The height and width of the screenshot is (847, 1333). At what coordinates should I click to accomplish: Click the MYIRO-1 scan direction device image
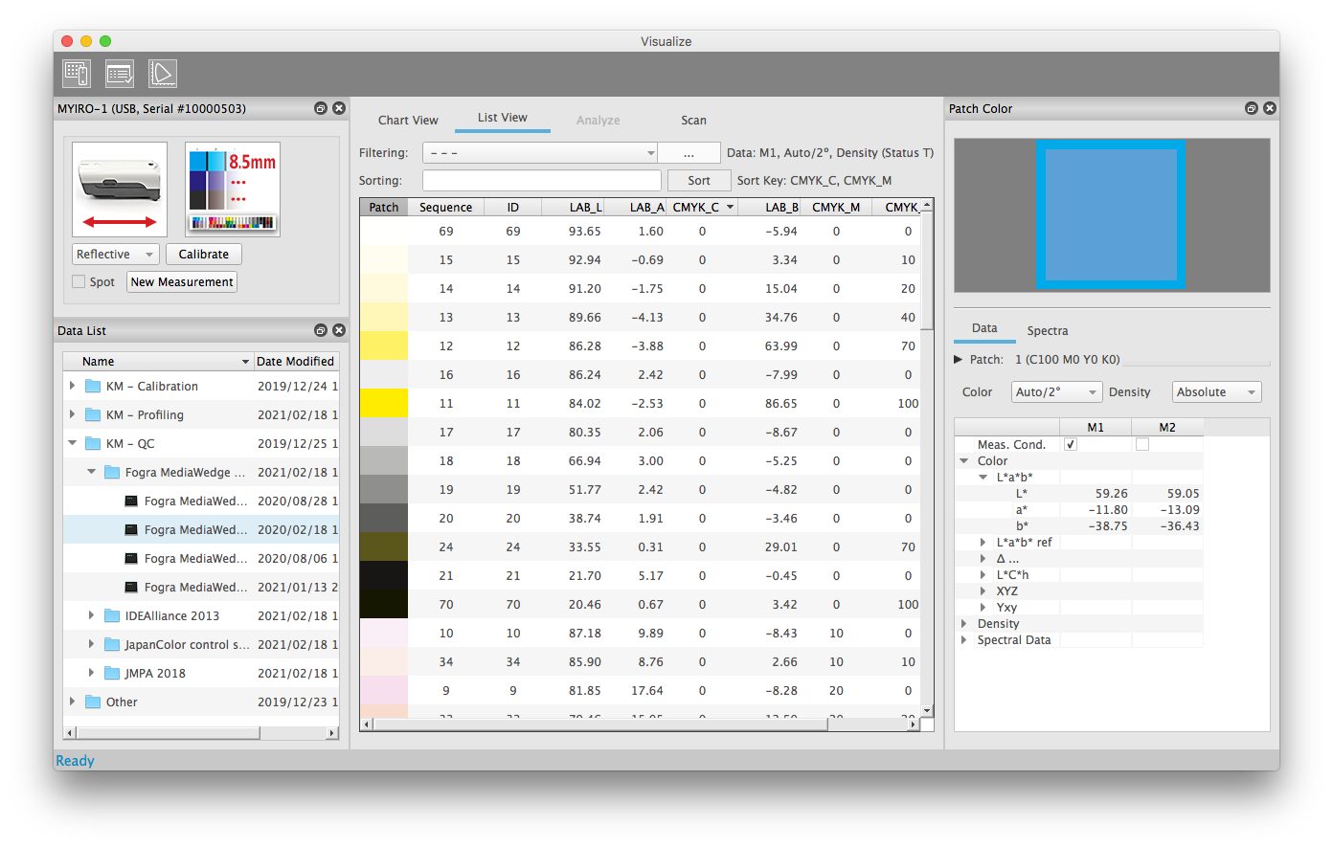pos(120,189)
